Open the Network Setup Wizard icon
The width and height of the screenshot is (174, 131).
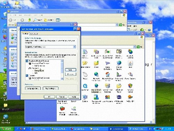(x=108, y=77)
